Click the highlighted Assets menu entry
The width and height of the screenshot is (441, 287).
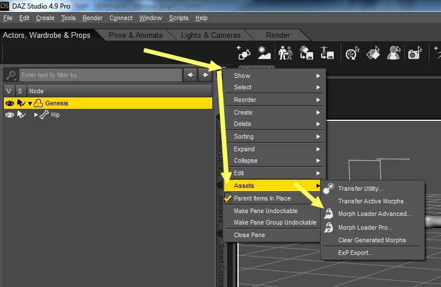pos(273,186)
